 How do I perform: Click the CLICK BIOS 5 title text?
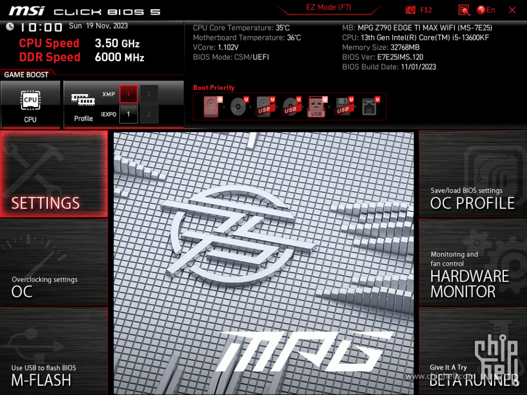click(x=107, y=12)
